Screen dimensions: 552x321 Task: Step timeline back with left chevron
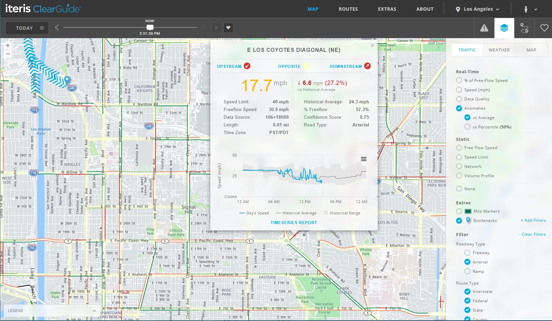coord(57,28)
